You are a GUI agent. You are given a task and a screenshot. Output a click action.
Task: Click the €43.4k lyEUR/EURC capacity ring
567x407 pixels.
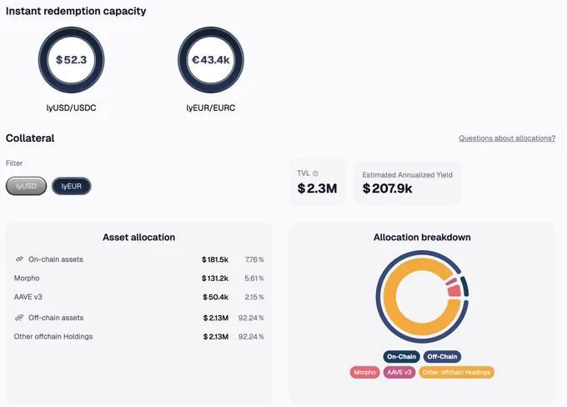click(x=211, y=60)
